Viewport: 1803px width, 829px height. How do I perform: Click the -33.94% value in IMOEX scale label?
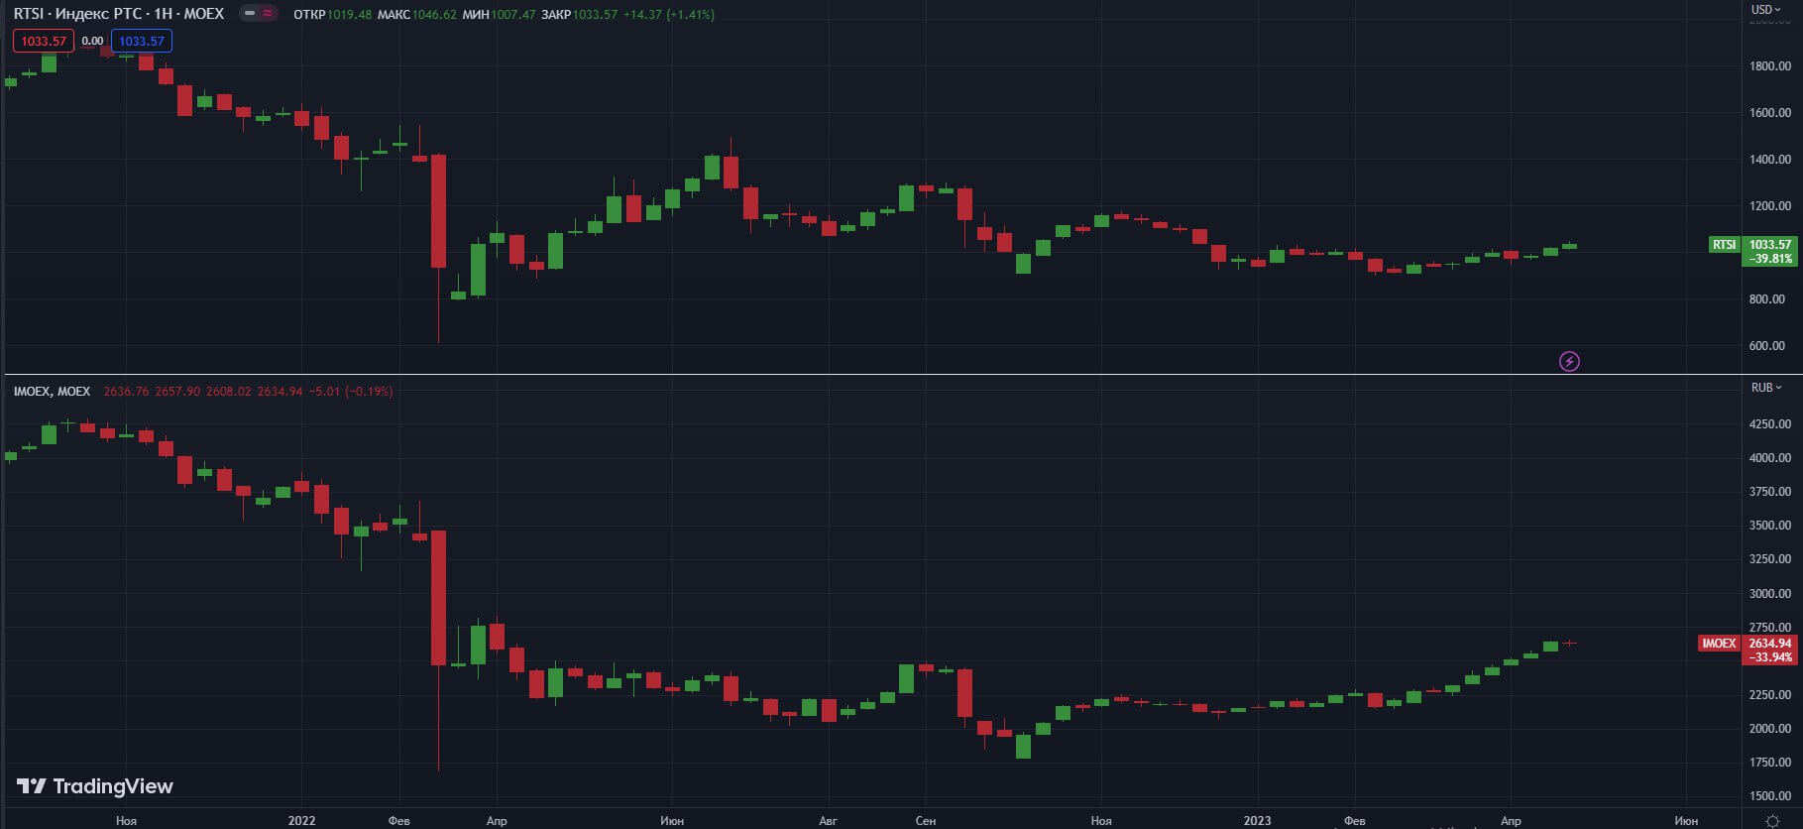(x=1771, y=657)
